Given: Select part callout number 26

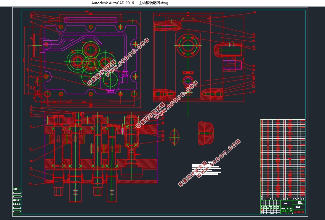Looking at the screenshot, I should (x=163, y=118).
